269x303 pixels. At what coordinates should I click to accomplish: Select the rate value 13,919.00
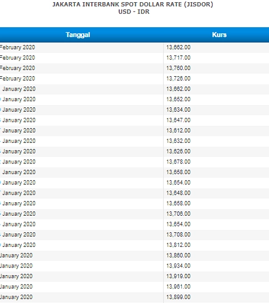179,276
